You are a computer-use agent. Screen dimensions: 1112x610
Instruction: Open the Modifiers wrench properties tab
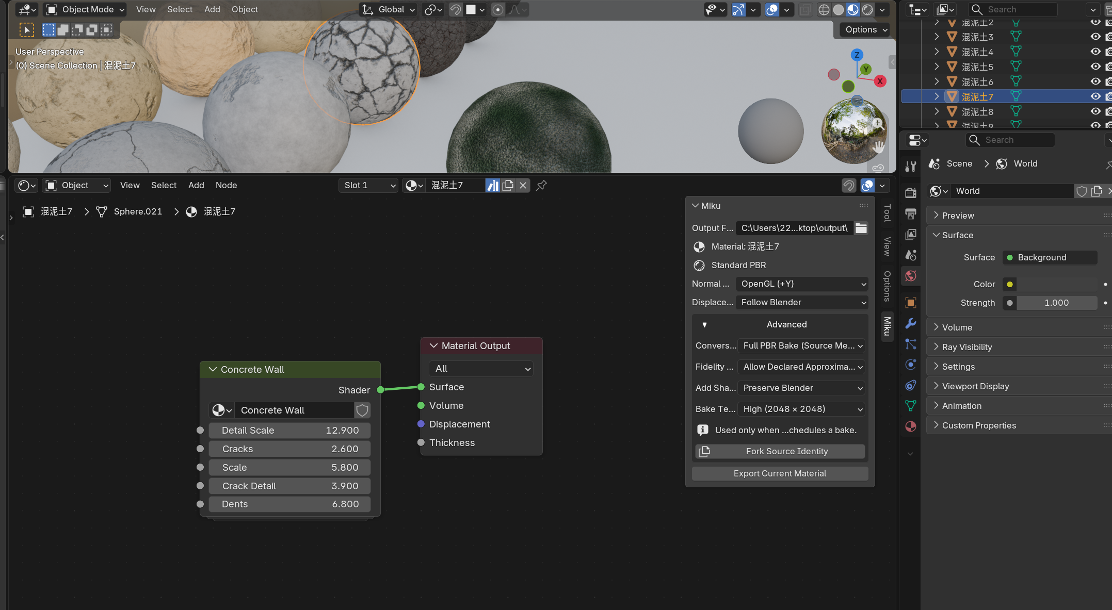(x=911, y=323)
